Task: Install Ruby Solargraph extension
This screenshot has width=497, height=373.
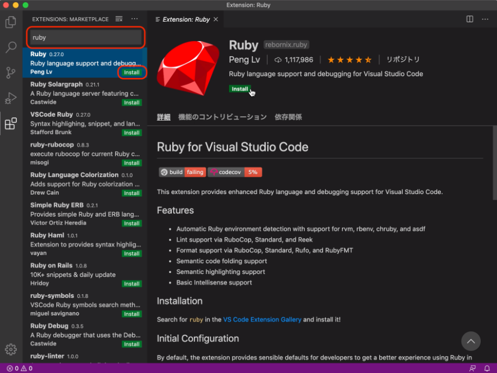Action: pyautogui.click(x=132, y=103)
